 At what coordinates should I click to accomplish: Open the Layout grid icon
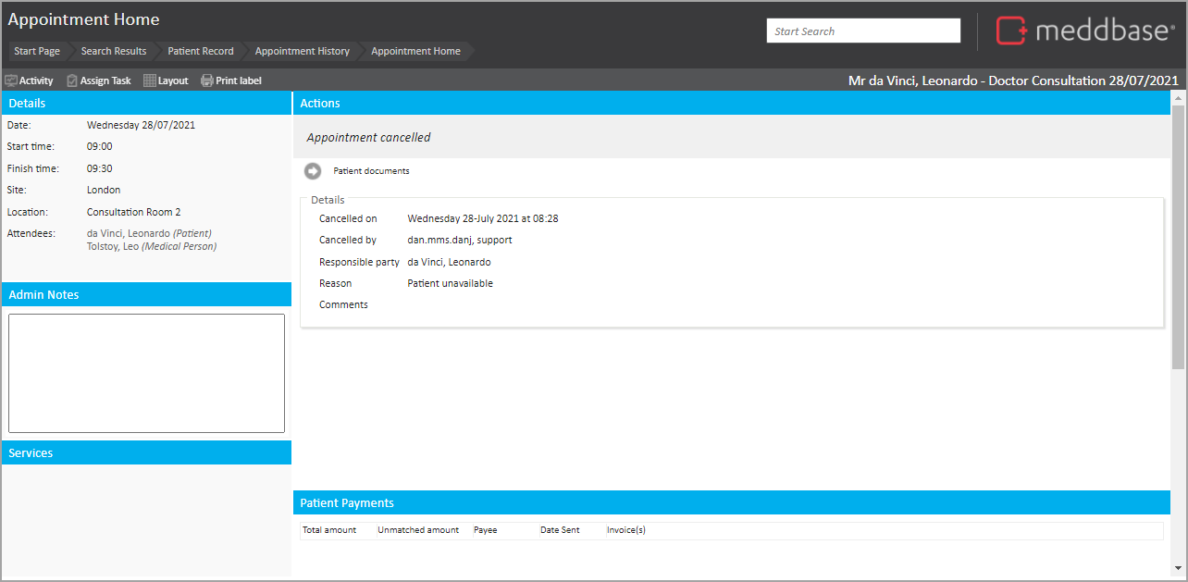tap(150, 80)
